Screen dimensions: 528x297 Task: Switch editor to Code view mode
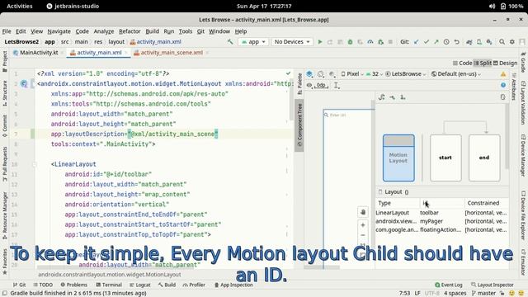click(462, 63)
